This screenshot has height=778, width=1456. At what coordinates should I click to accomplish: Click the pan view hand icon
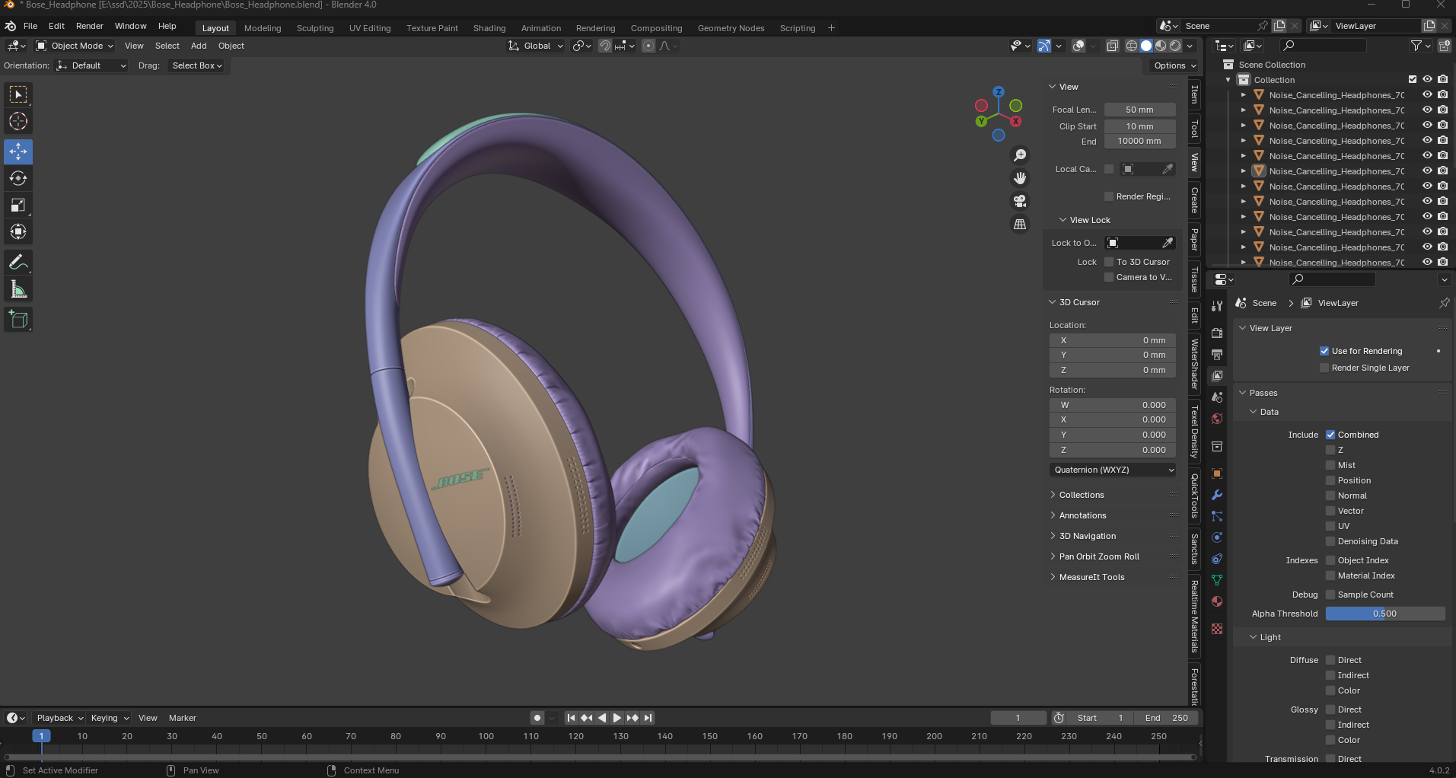click(1020, 178)
